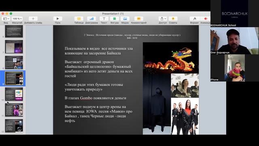
Task: Select the highlighted slide 9 thumbnail
Action: (14, 78)
